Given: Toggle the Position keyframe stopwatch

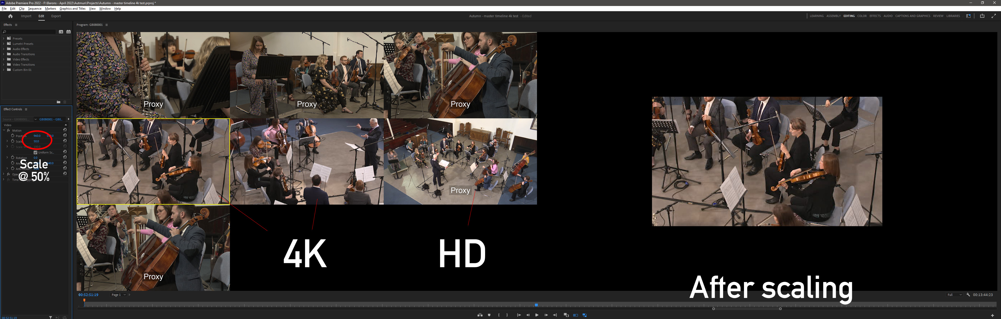Looking at the screenshot, I should [13, 136].
